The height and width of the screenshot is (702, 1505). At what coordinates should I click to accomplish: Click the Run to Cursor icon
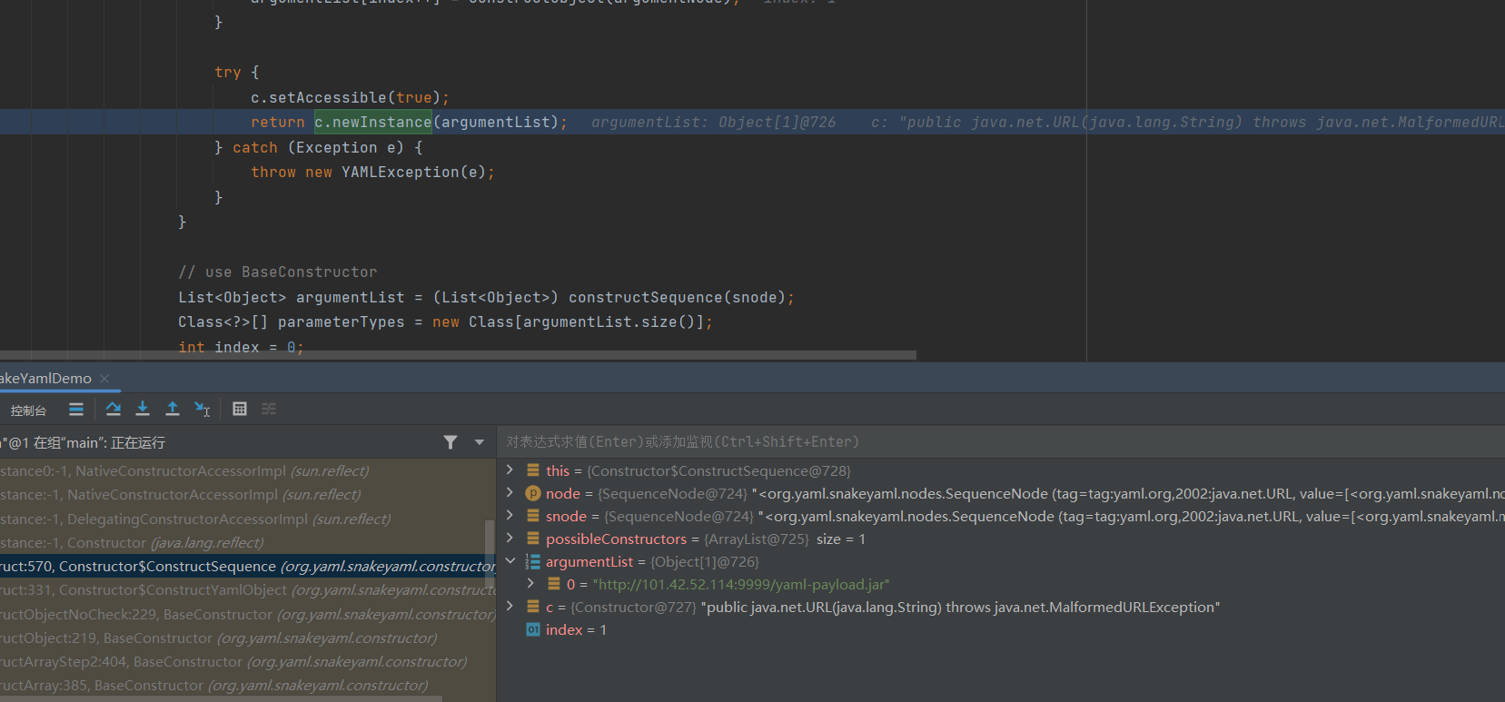click(x=203, y=409)
